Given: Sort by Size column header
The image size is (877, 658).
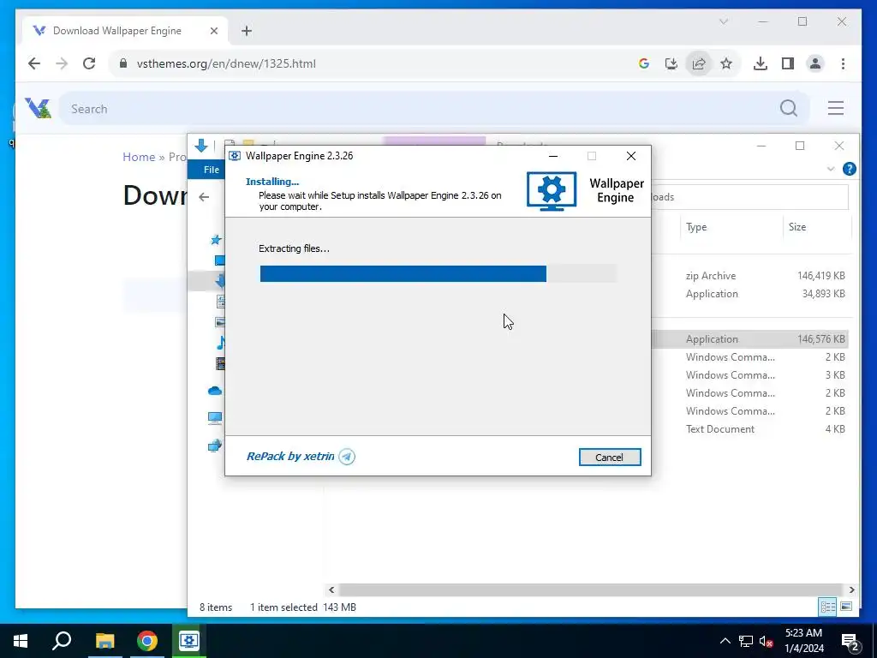Looking at the screenshot, I should tap(817, 227).
